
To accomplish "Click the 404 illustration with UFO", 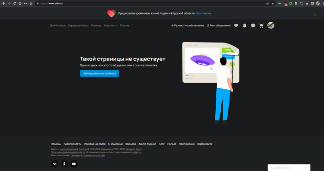I will (211, 83).
